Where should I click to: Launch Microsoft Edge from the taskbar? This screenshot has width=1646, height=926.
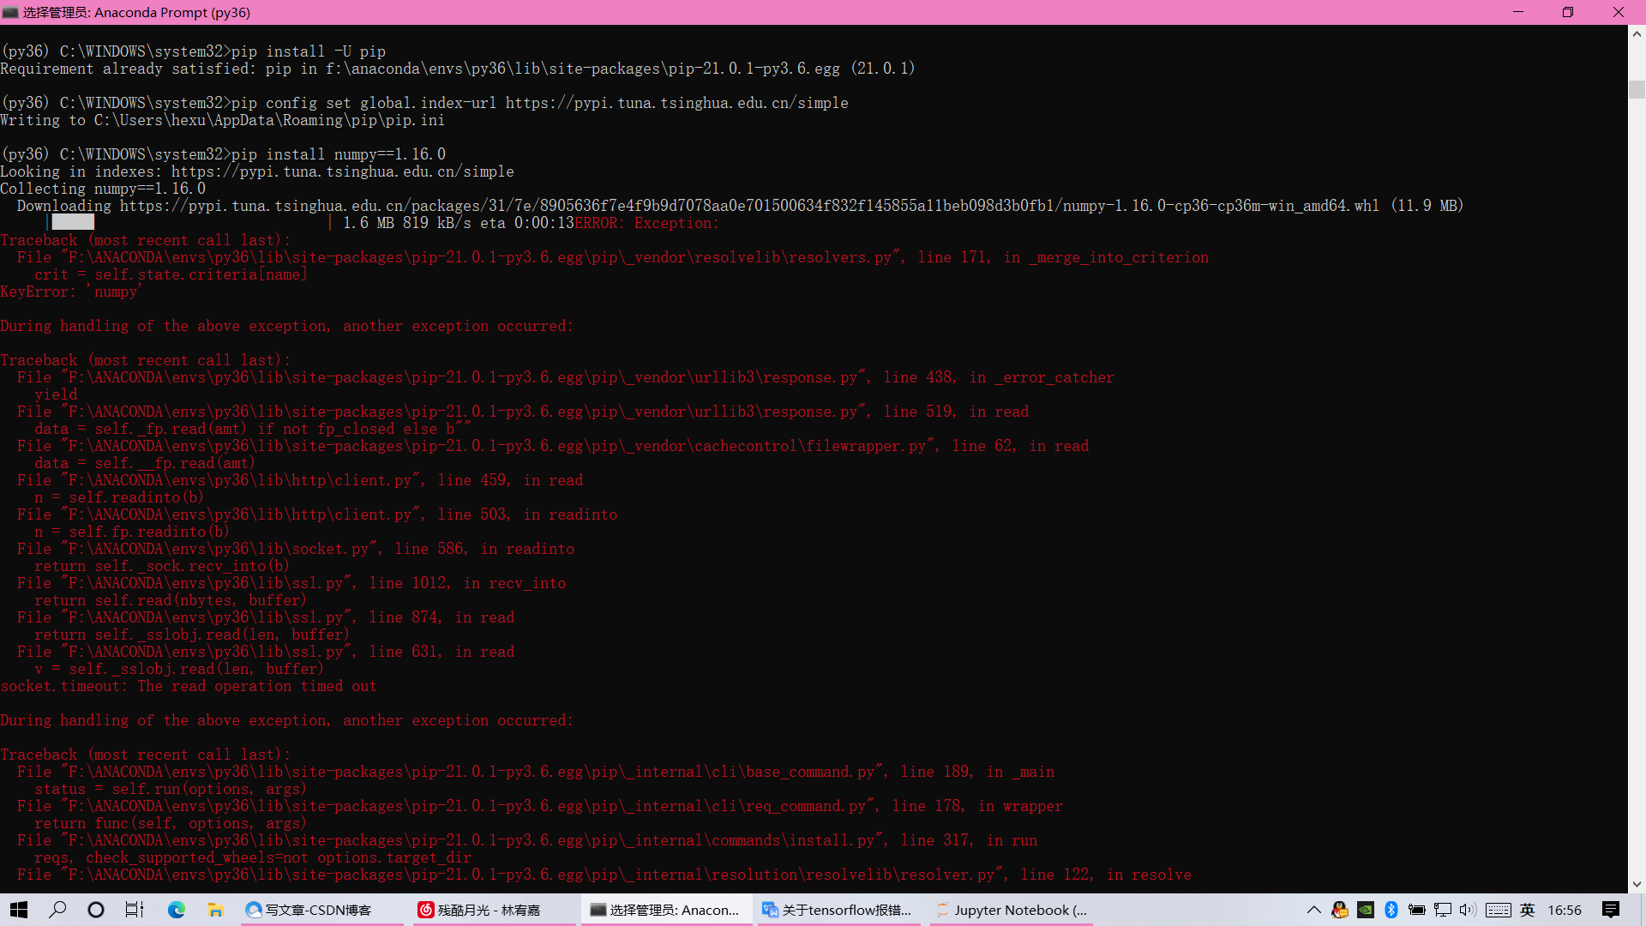click(177, 910)
